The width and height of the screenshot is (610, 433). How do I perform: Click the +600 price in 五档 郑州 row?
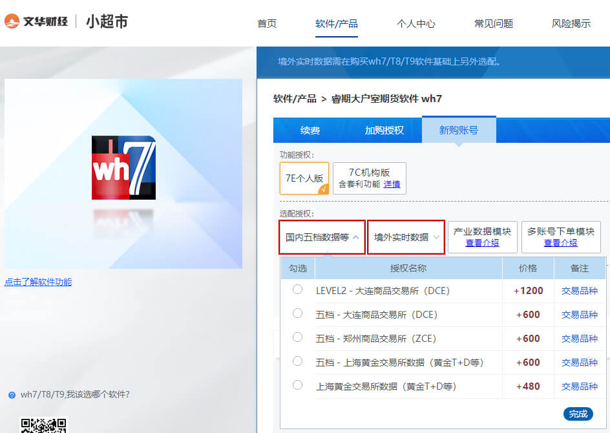coord(529,339)
